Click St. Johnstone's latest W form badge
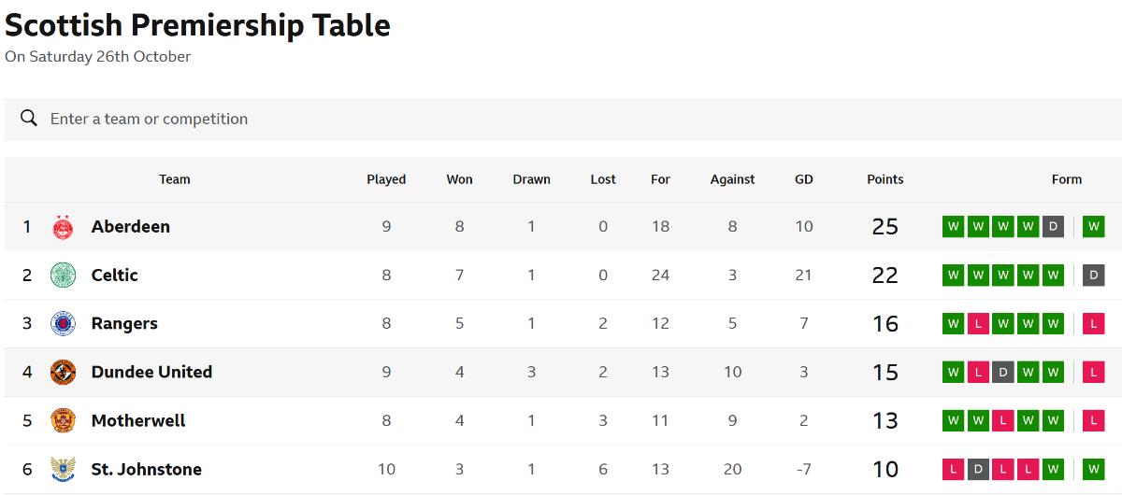Viewport: 1122px width, 495px height. [x=1093, y=469]
